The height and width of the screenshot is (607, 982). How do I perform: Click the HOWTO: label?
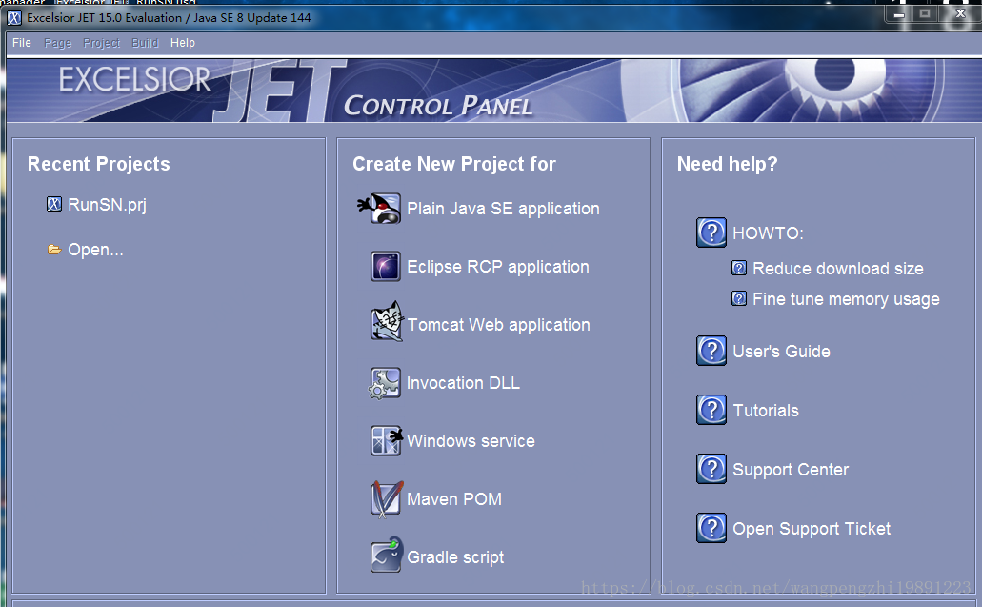(x=768, y=233)
